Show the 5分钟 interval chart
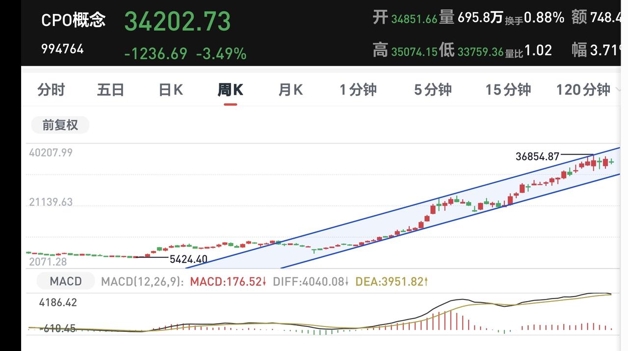 click(433, 90)
